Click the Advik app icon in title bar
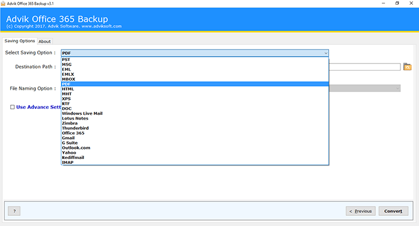 3,4
